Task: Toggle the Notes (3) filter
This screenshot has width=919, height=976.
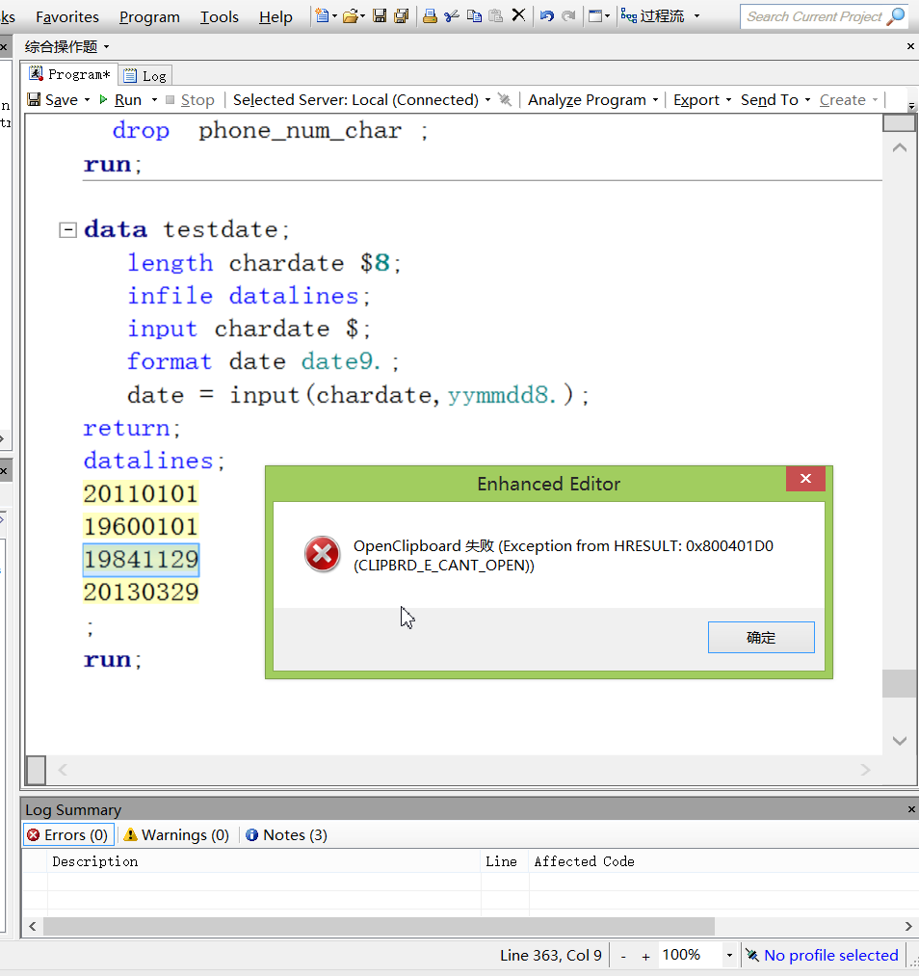Action: (286, 834)
